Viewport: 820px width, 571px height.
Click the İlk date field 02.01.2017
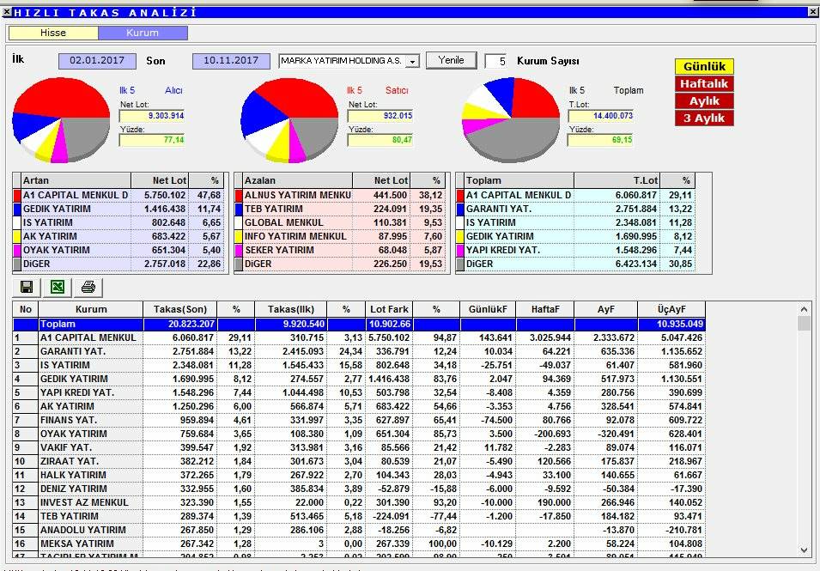97,61
